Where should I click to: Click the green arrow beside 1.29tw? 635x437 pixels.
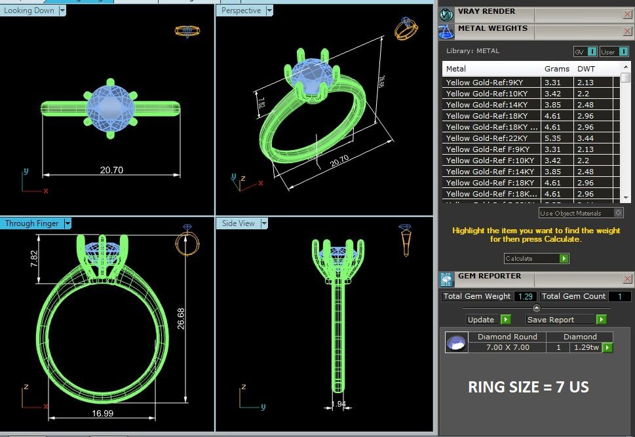tap(607, 348)
